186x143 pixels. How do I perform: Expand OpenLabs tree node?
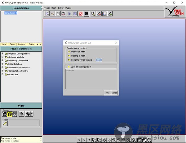pos(2,74)
